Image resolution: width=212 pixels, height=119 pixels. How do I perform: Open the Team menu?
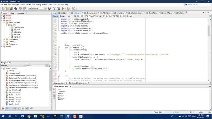[x=50, y=5]
